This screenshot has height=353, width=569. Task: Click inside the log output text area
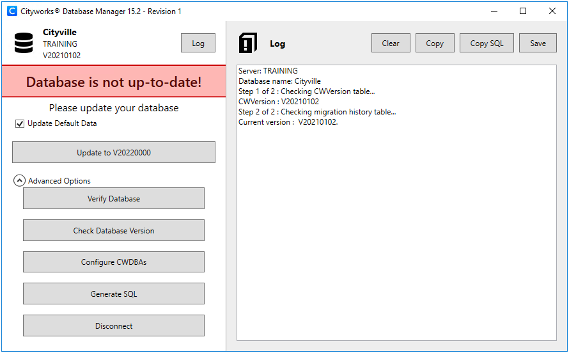click(x=396, y=224)
